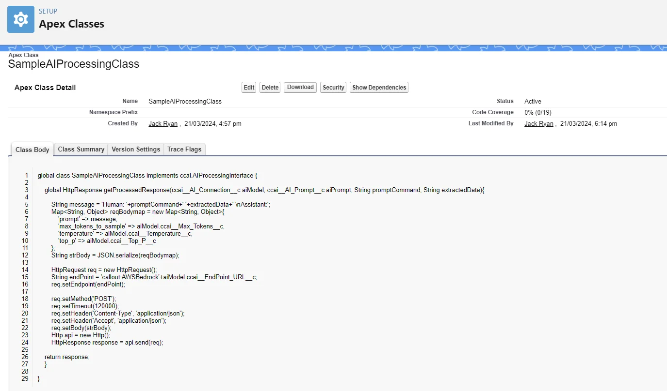Click the Edit button

(x=249, y=88)
